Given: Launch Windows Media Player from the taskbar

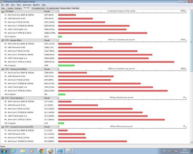Looking at the screenshot, I should 32,151.
